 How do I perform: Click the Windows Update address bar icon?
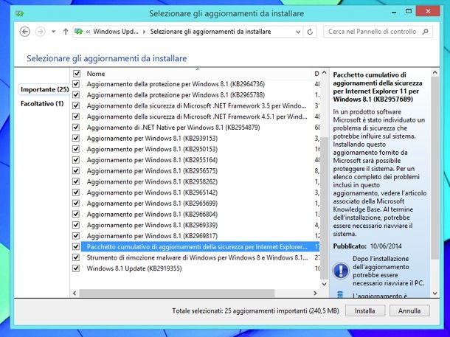(x=79, y=32)
